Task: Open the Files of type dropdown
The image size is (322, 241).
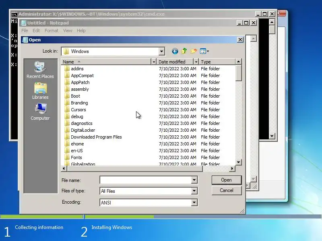Action: tap(194, 191)
